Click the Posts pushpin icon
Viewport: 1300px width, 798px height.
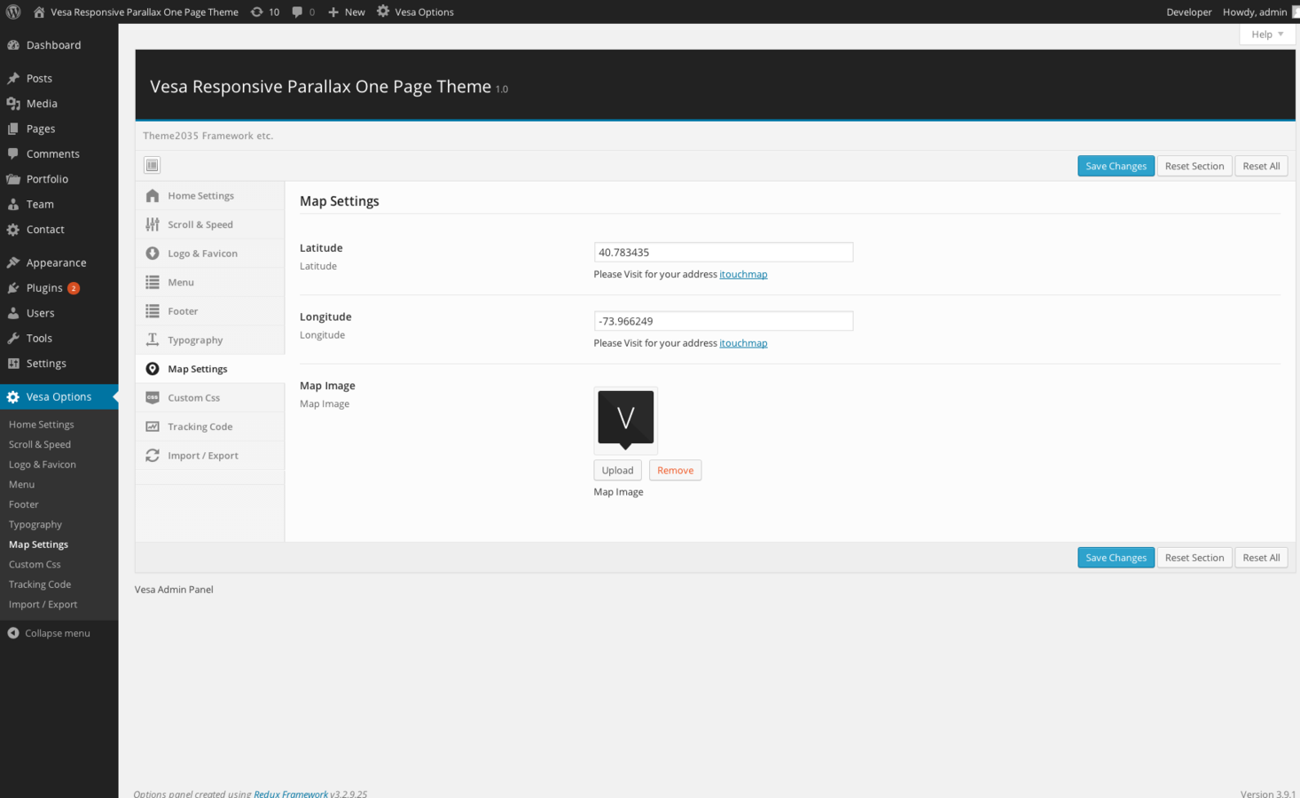13,78
